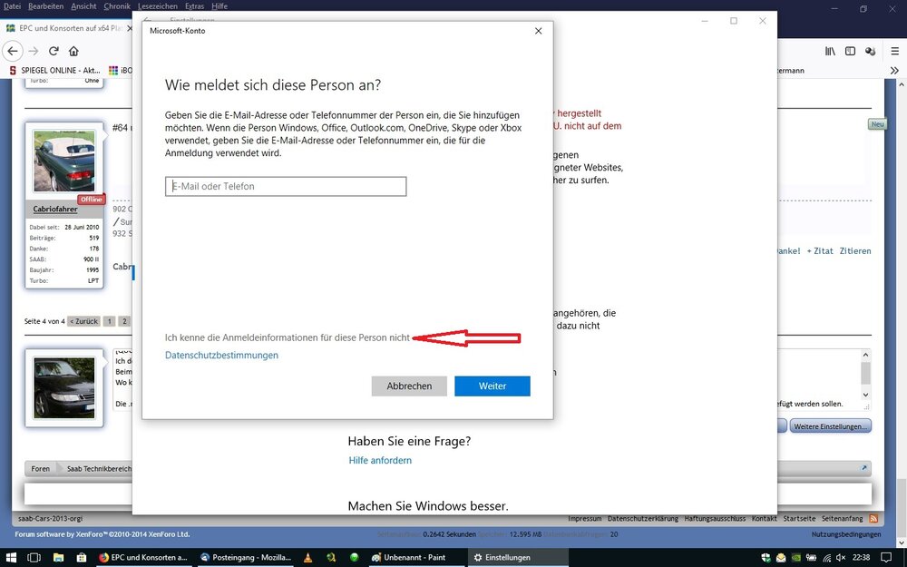Open the Datei menu

coord(12,5)
